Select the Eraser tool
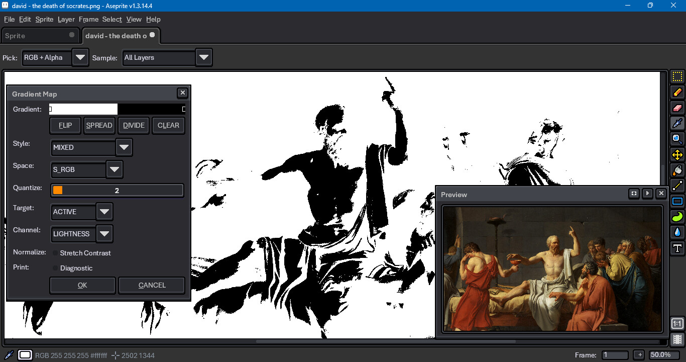686x362 pixels. tap(677, 108)
